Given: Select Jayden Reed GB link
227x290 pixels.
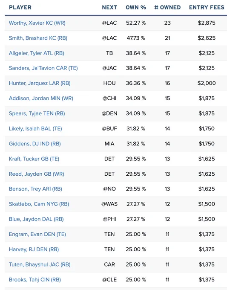Looking at the screenshot, I should (37, 174).
